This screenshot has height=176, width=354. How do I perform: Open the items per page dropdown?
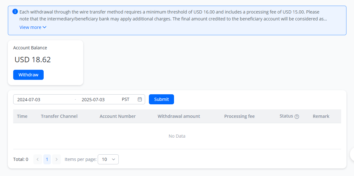pyautogui.click(x=108, y=159)
